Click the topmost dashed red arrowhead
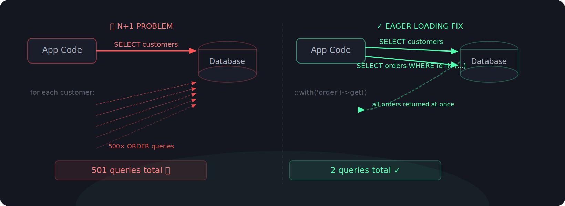The height and width of the screenshot is (206, 565). (x=194, y=83)
